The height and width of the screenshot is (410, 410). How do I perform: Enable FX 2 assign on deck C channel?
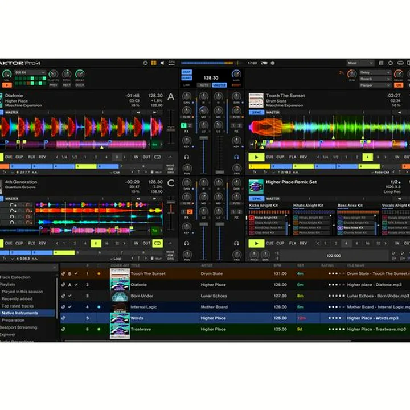[190, 212]
